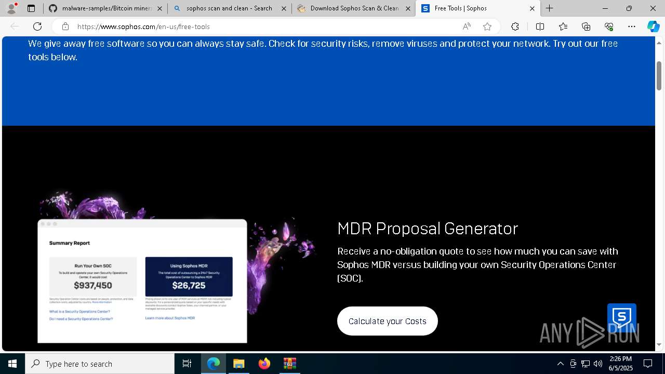Open Microsoft Edge from taskbar
Image resolution: width=665 pixels, height=374 pixels.
pos(214,364)
